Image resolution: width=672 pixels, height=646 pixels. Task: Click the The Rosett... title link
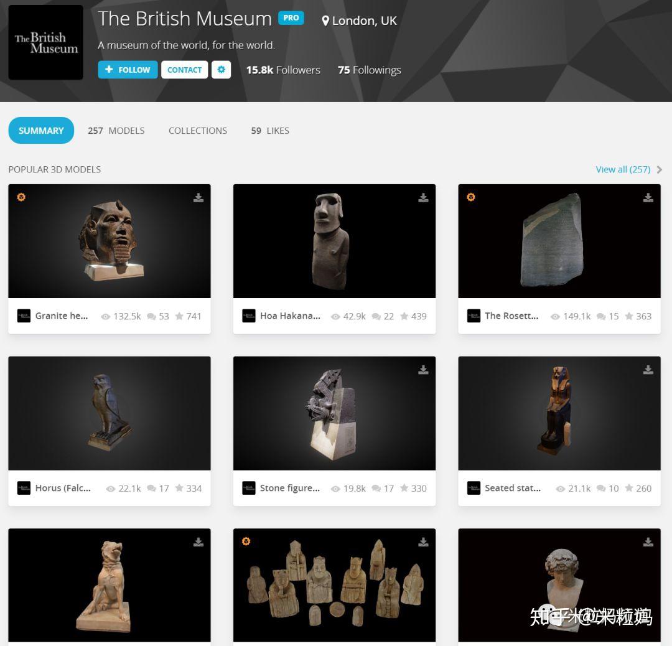[x=511, y=316]
